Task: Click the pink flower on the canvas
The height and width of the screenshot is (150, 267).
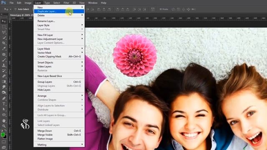Action: [x=135, y=55]
